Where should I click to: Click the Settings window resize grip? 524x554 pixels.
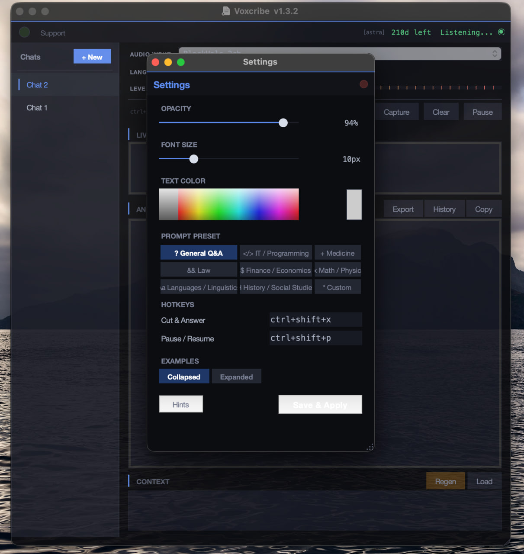[x=370, y=447]
